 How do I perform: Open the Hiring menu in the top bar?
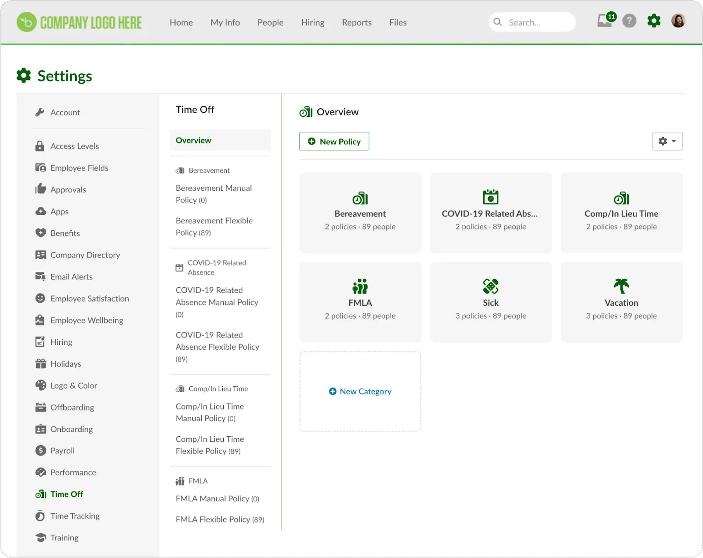click(312, 22)
